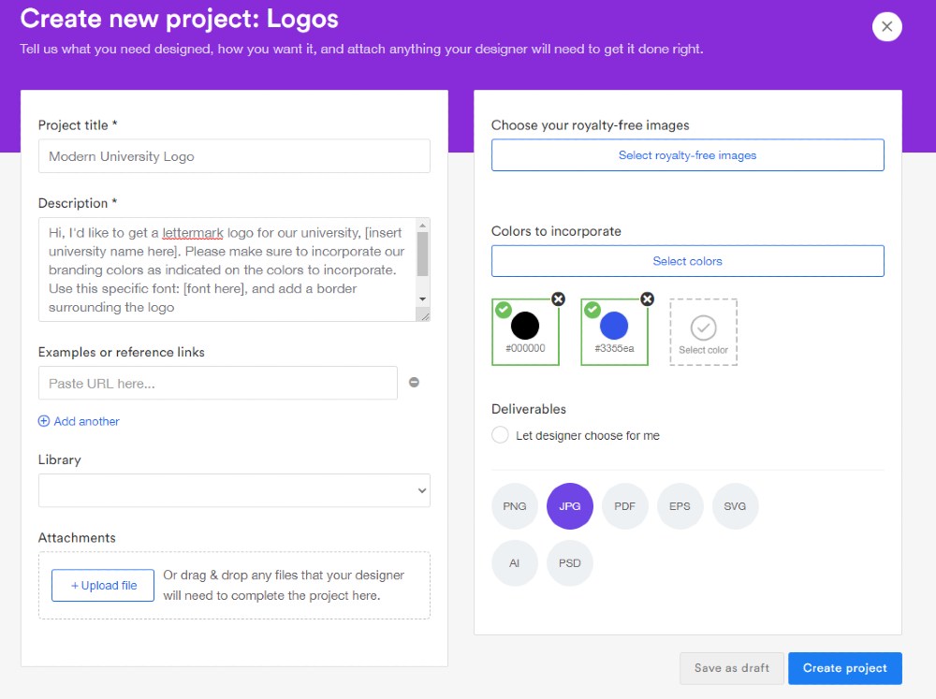
Task: Click the plus icon next to Add another
Action: pos(44,421)
